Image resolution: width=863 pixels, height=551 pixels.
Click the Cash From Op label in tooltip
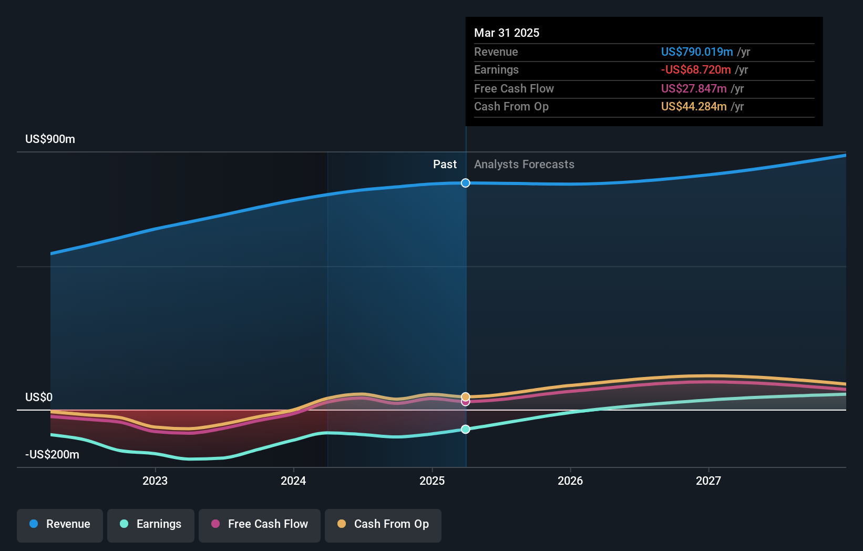click(511, 107)
